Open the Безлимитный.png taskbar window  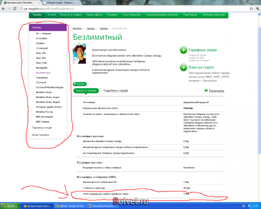coord(103,206)
